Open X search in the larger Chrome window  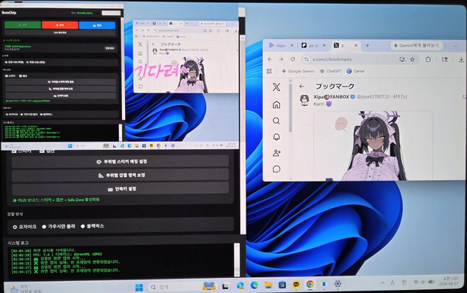point(276,121)
